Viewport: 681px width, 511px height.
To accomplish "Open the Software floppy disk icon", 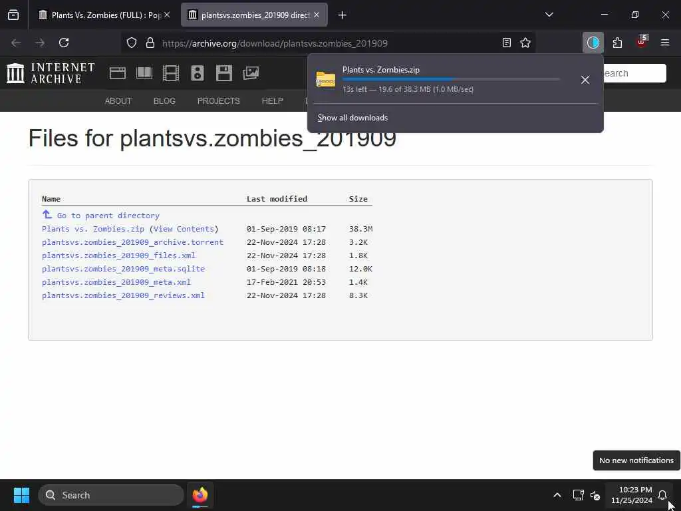I will tap(224, 73).
